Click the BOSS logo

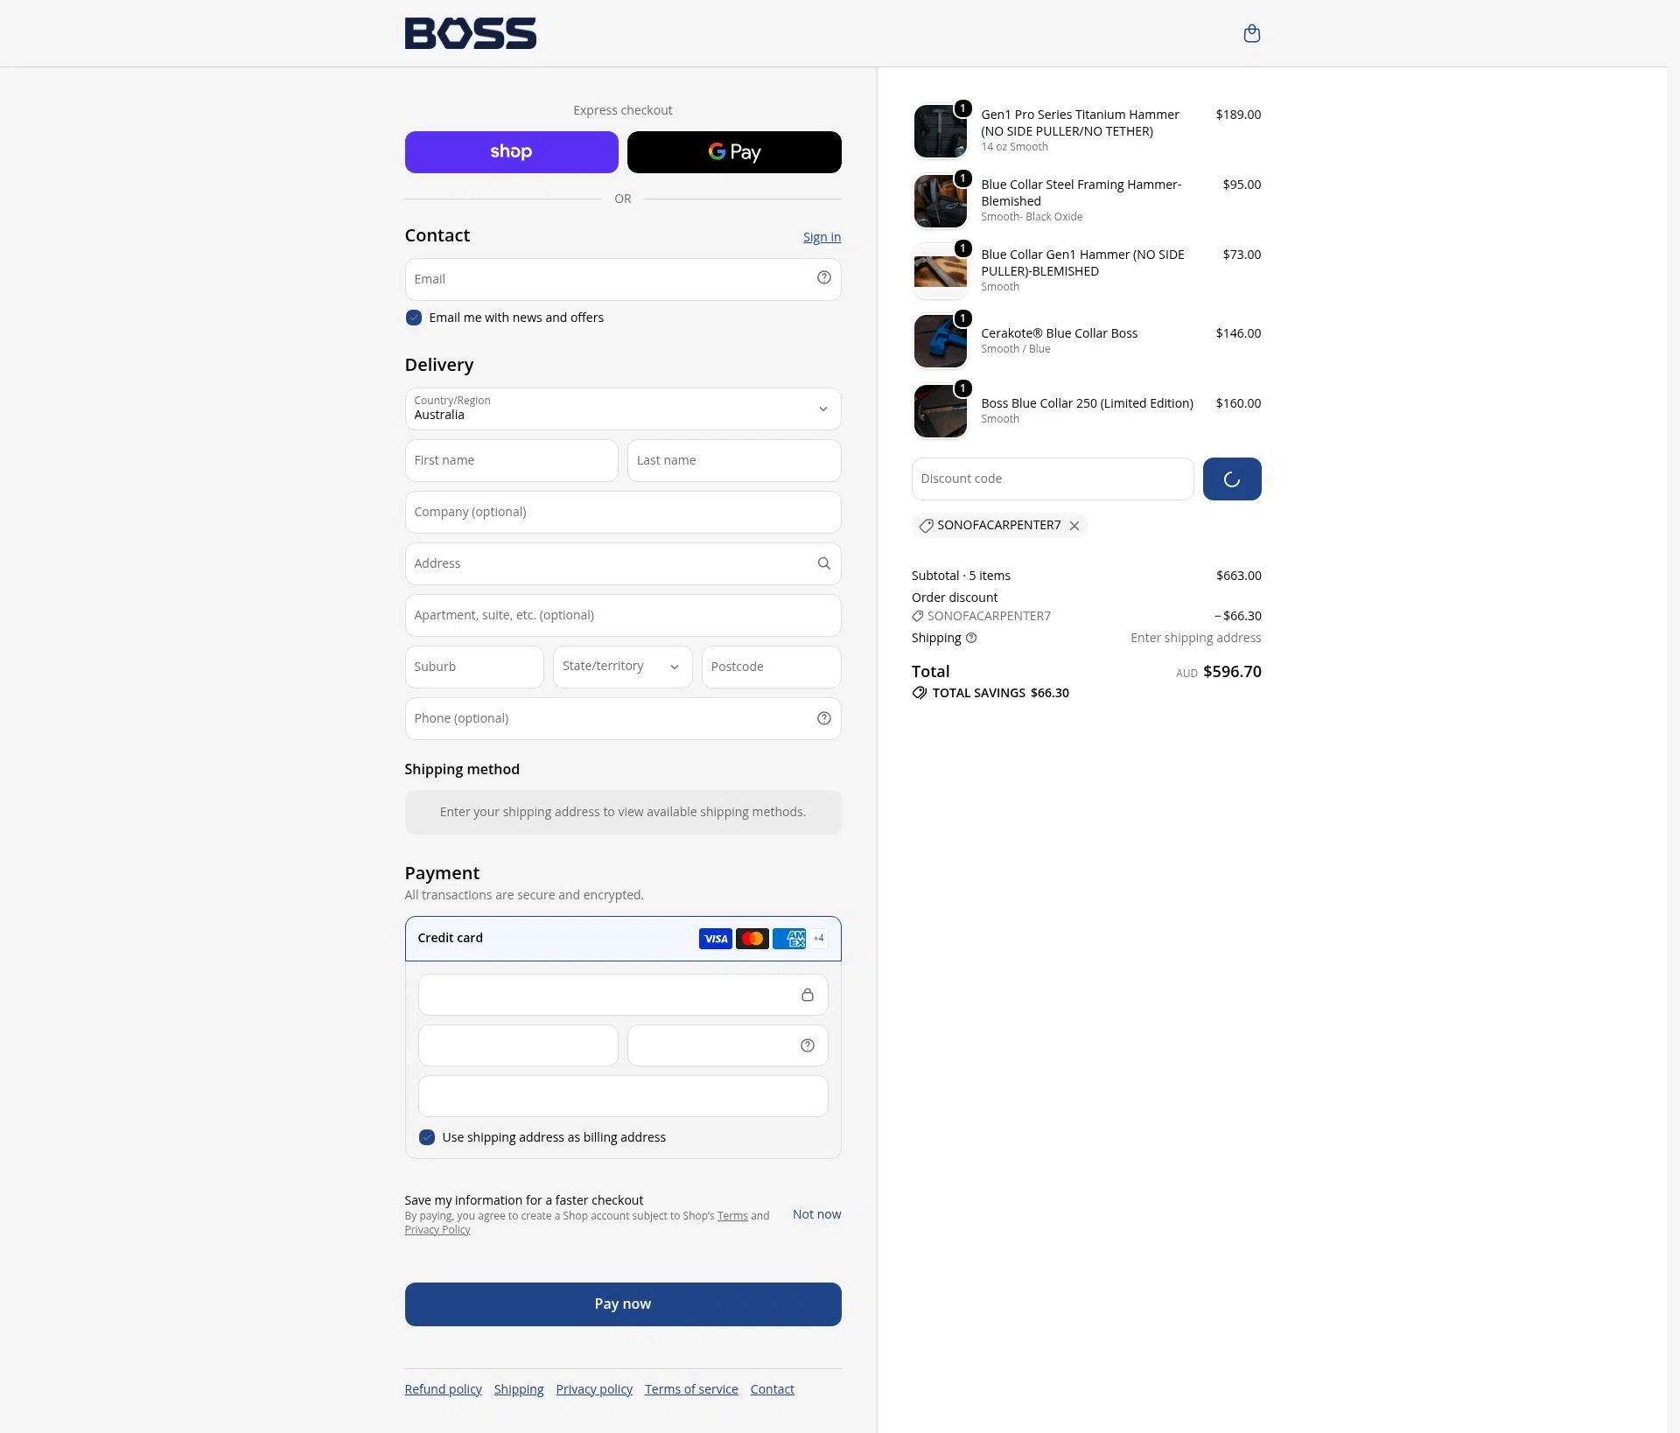471,33
